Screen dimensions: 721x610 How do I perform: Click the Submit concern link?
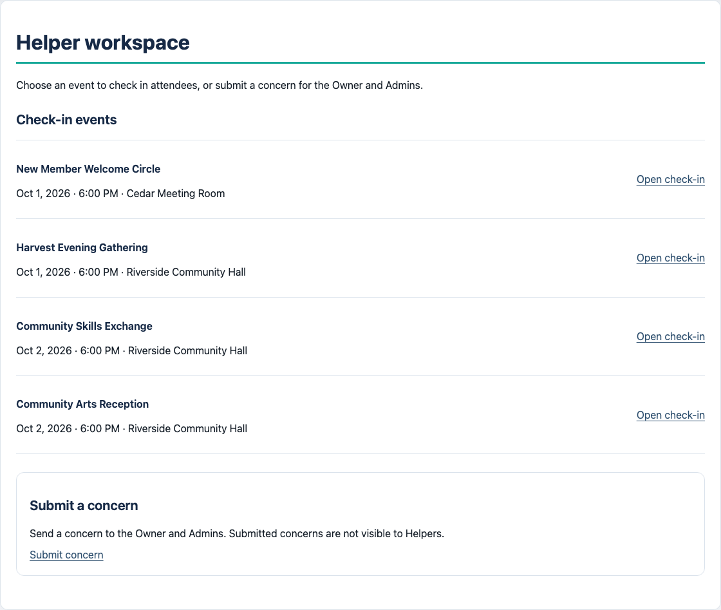[66, 555]
